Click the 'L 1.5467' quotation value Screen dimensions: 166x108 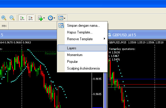(114, 56)
